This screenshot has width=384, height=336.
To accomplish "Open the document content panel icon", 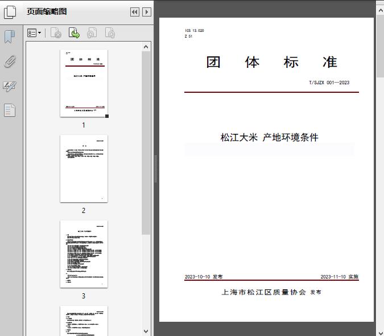I will click(x=10, y=110).
